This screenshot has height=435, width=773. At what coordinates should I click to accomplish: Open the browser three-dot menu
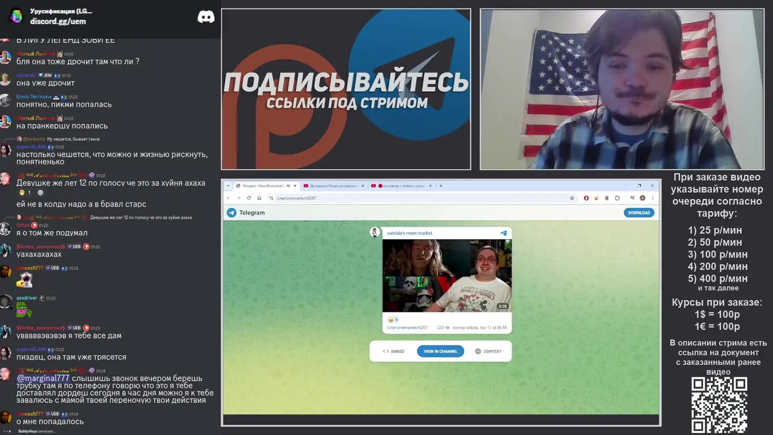pos(652,198)
